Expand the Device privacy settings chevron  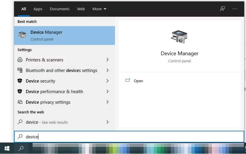107,102
